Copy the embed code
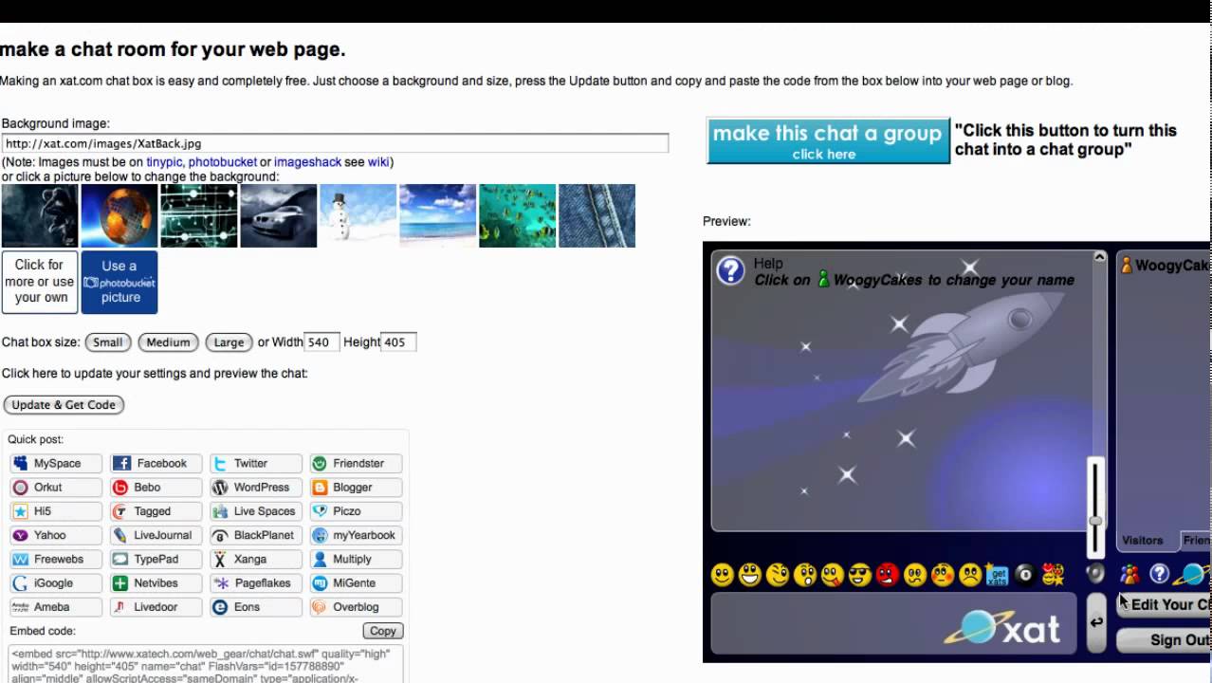Image resolution: width=1212 pixels, height=683 pixels. (383, 631)
